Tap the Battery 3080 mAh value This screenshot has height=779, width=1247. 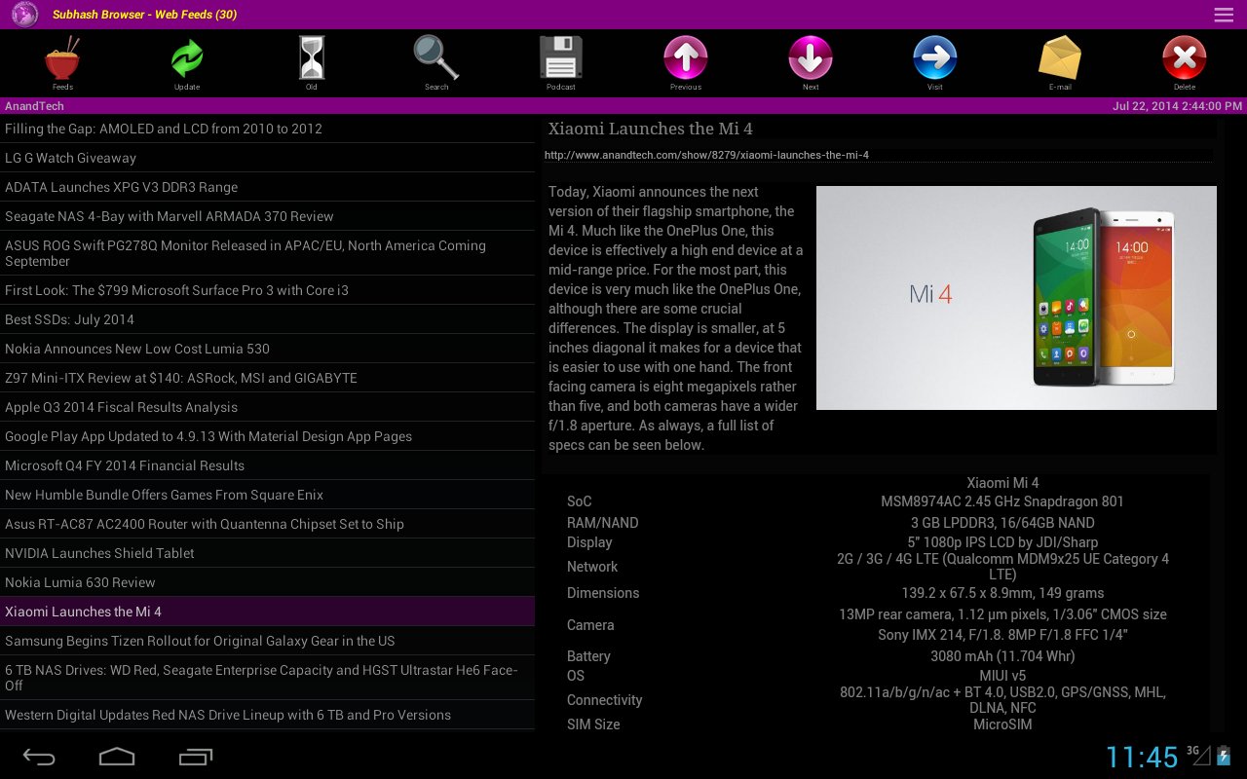pyautogui.click(x=1002, y=656)
